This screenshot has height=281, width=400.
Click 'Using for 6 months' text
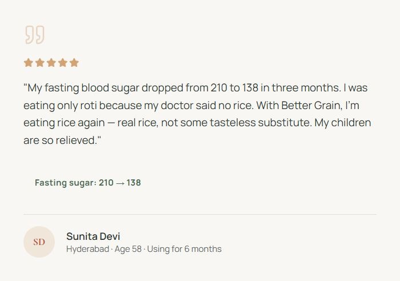[184, 249]
